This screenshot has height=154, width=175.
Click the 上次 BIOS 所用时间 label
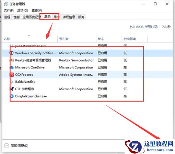pyautogui.click(x=144, y=27)
